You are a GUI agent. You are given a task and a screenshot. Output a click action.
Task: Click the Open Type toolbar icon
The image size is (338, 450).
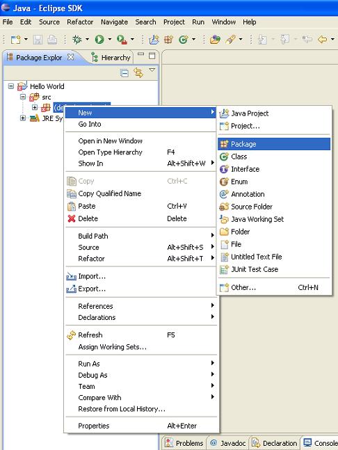(x=215, y=40)
